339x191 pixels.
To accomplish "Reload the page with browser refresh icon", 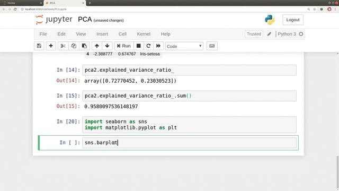I will (x=15, y=9).
